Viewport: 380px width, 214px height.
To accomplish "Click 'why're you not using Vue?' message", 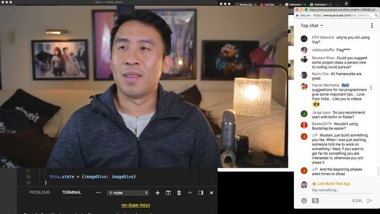I will (x=341, y=40).
